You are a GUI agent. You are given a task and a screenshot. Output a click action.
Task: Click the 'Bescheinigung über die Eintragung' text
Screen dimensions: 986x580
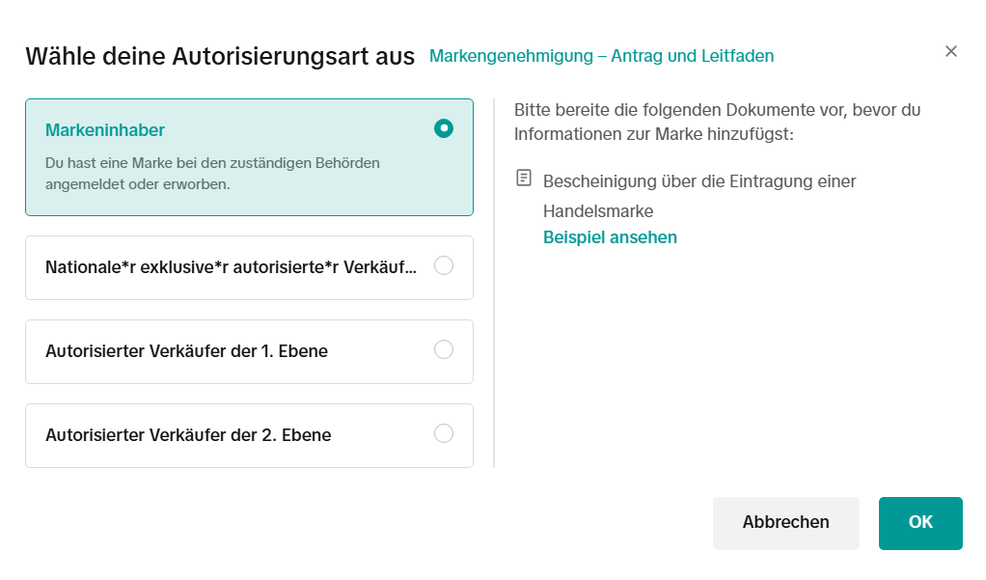(699, 196)
